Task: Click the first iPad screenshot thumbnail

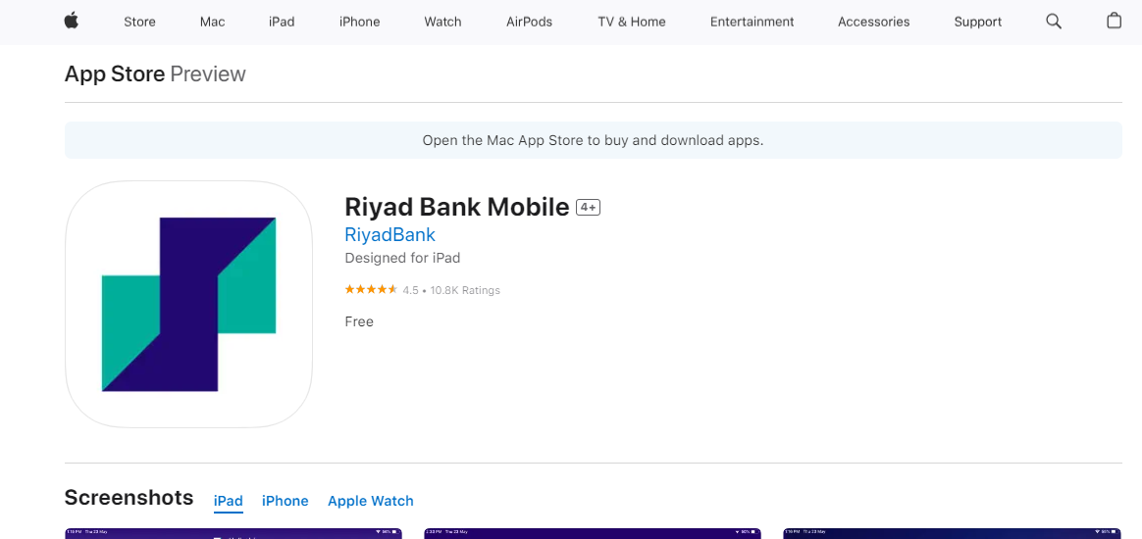Action: [x=234, y=533]
